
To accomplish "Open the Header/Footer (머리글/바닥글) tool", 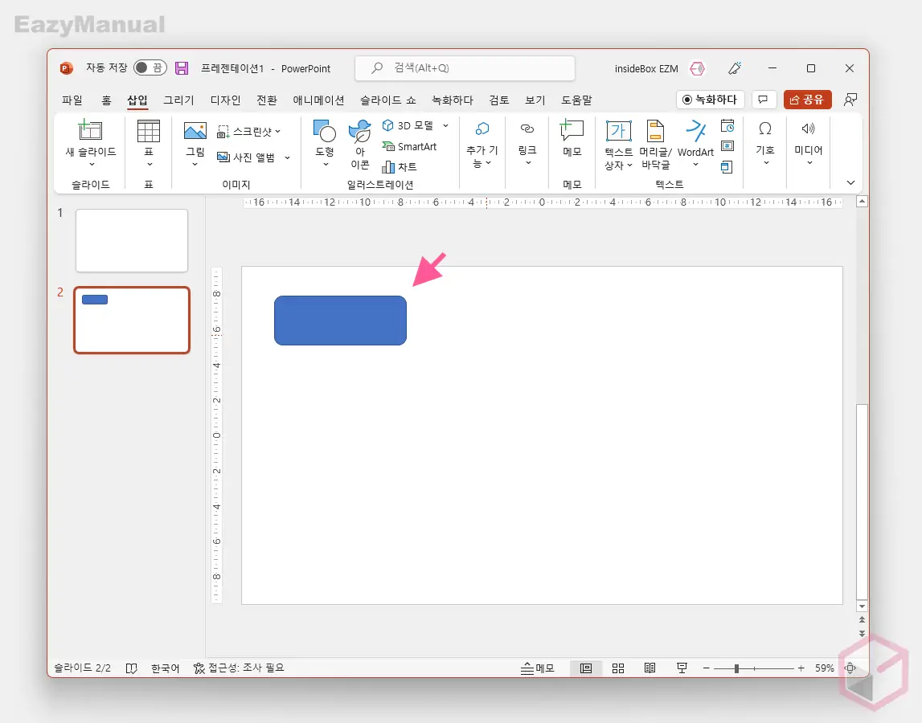I will 655,132.
